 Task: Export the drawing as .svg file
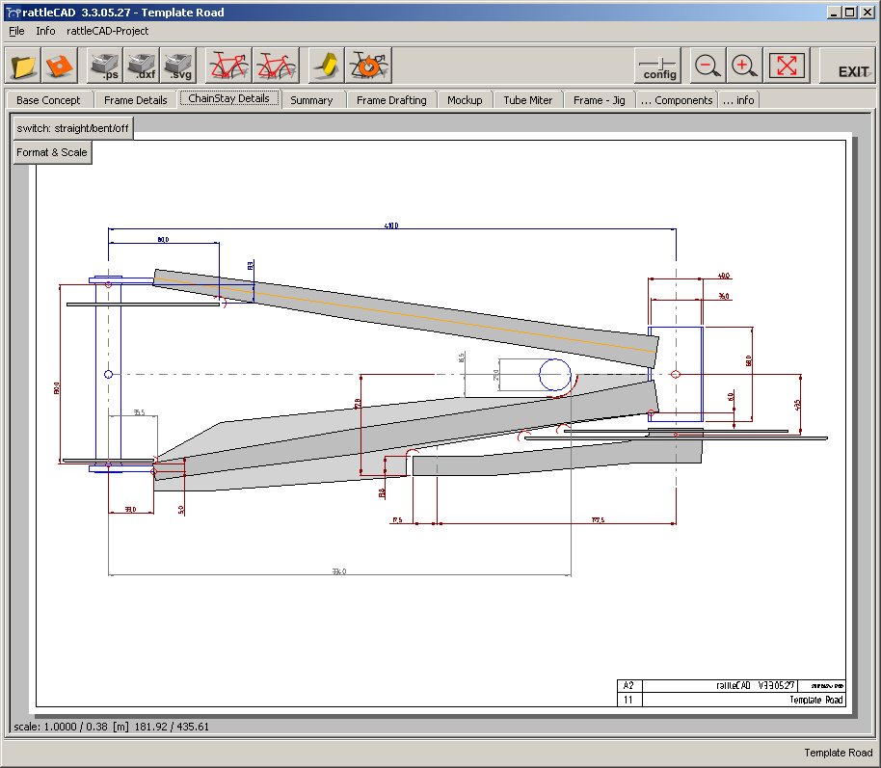pyautogui.click(x=177, y=66)
